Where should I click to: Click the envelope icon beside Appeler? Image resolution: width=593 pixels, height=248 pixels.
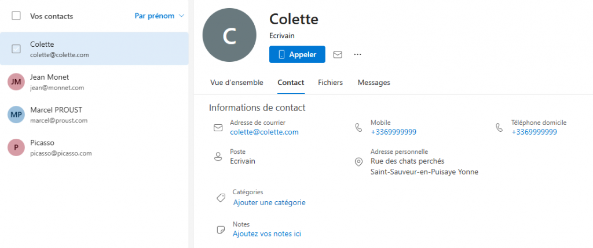[x=338, y=54]
